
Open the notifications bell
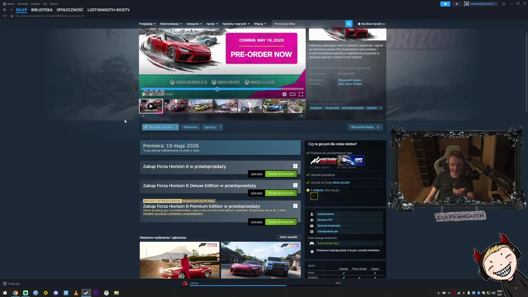click(457, 4)
